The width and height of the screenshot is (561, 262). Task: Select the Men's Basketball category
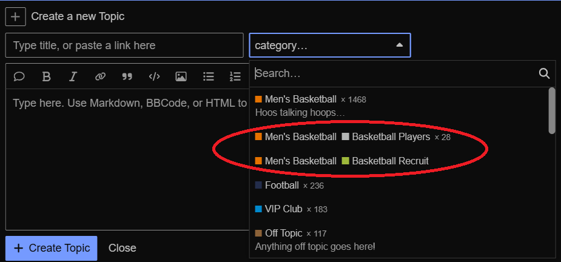click(x=301, y=99)
